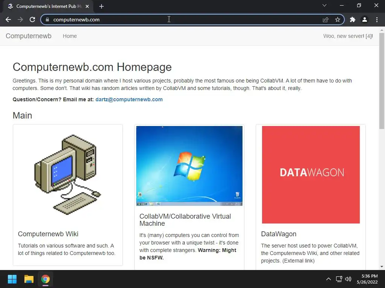Click the Windows 7 desktop screenshot
The height and width of the screenshot is (288, 385).
tap(189, 166)
